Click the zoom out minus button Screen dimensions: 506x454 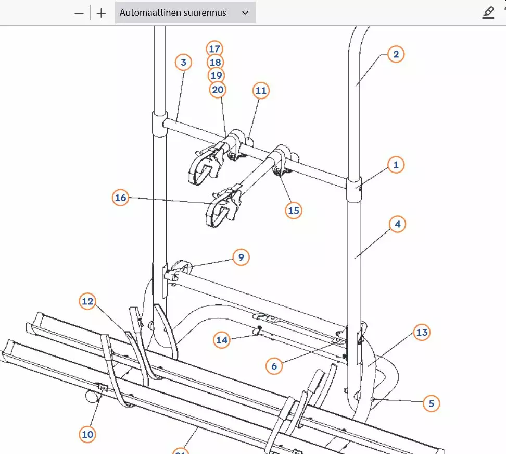pyautogui.click(x=79, y=13)
